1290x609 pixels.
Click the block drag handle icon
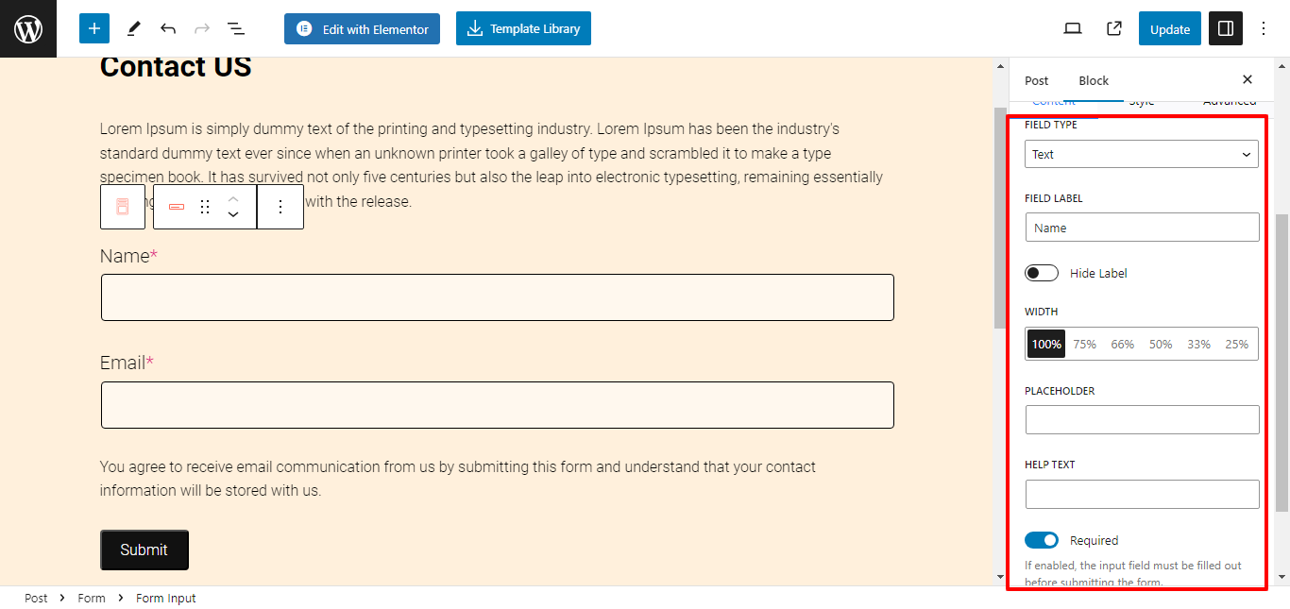point(205,207)
